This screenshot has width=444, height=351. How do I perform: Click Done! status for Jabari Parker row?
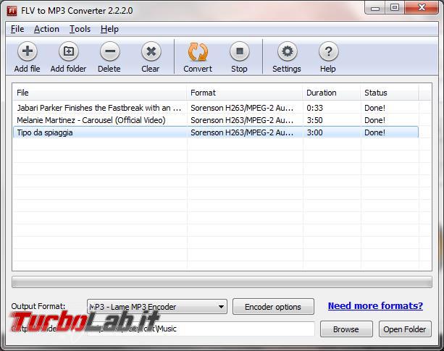pos(374,108)
